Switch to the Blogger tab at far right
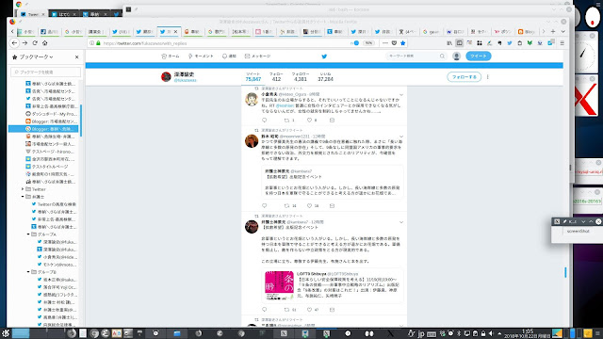 pos(526,31)
